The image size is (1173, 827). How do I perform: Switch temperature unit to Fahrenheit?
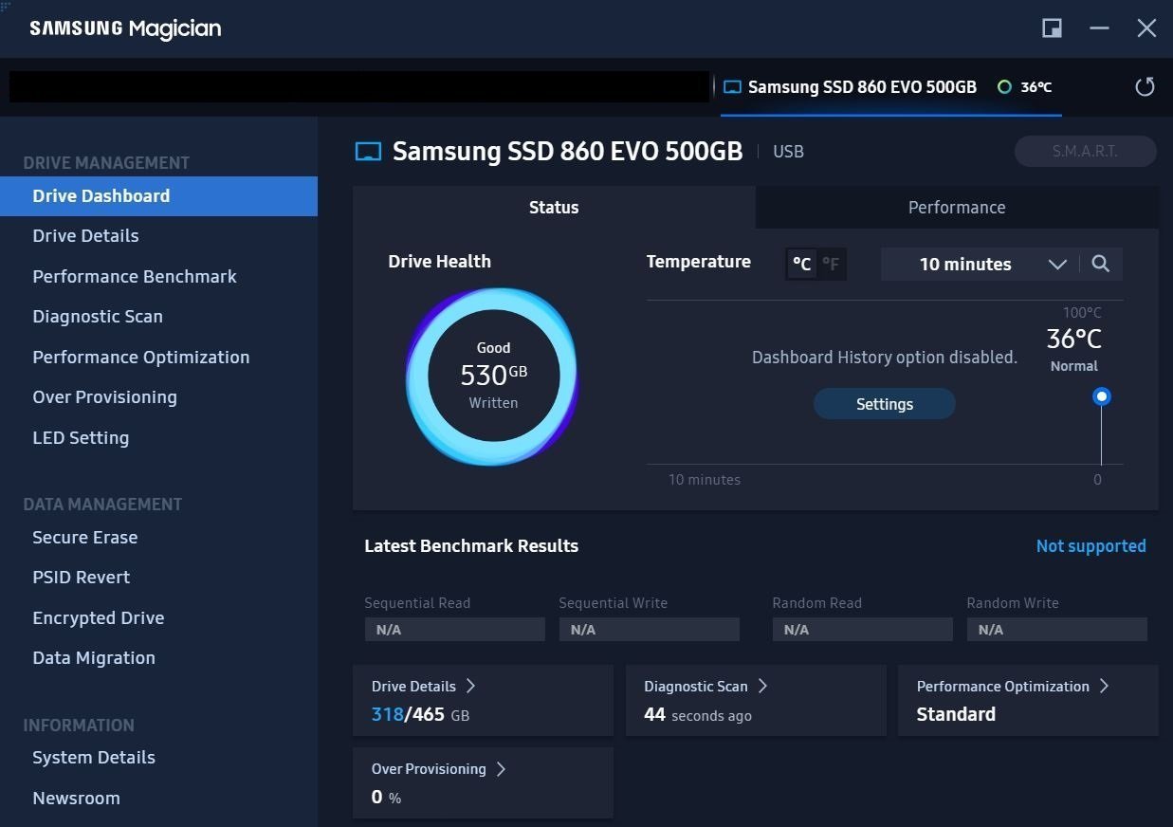(x=831, y=265)
